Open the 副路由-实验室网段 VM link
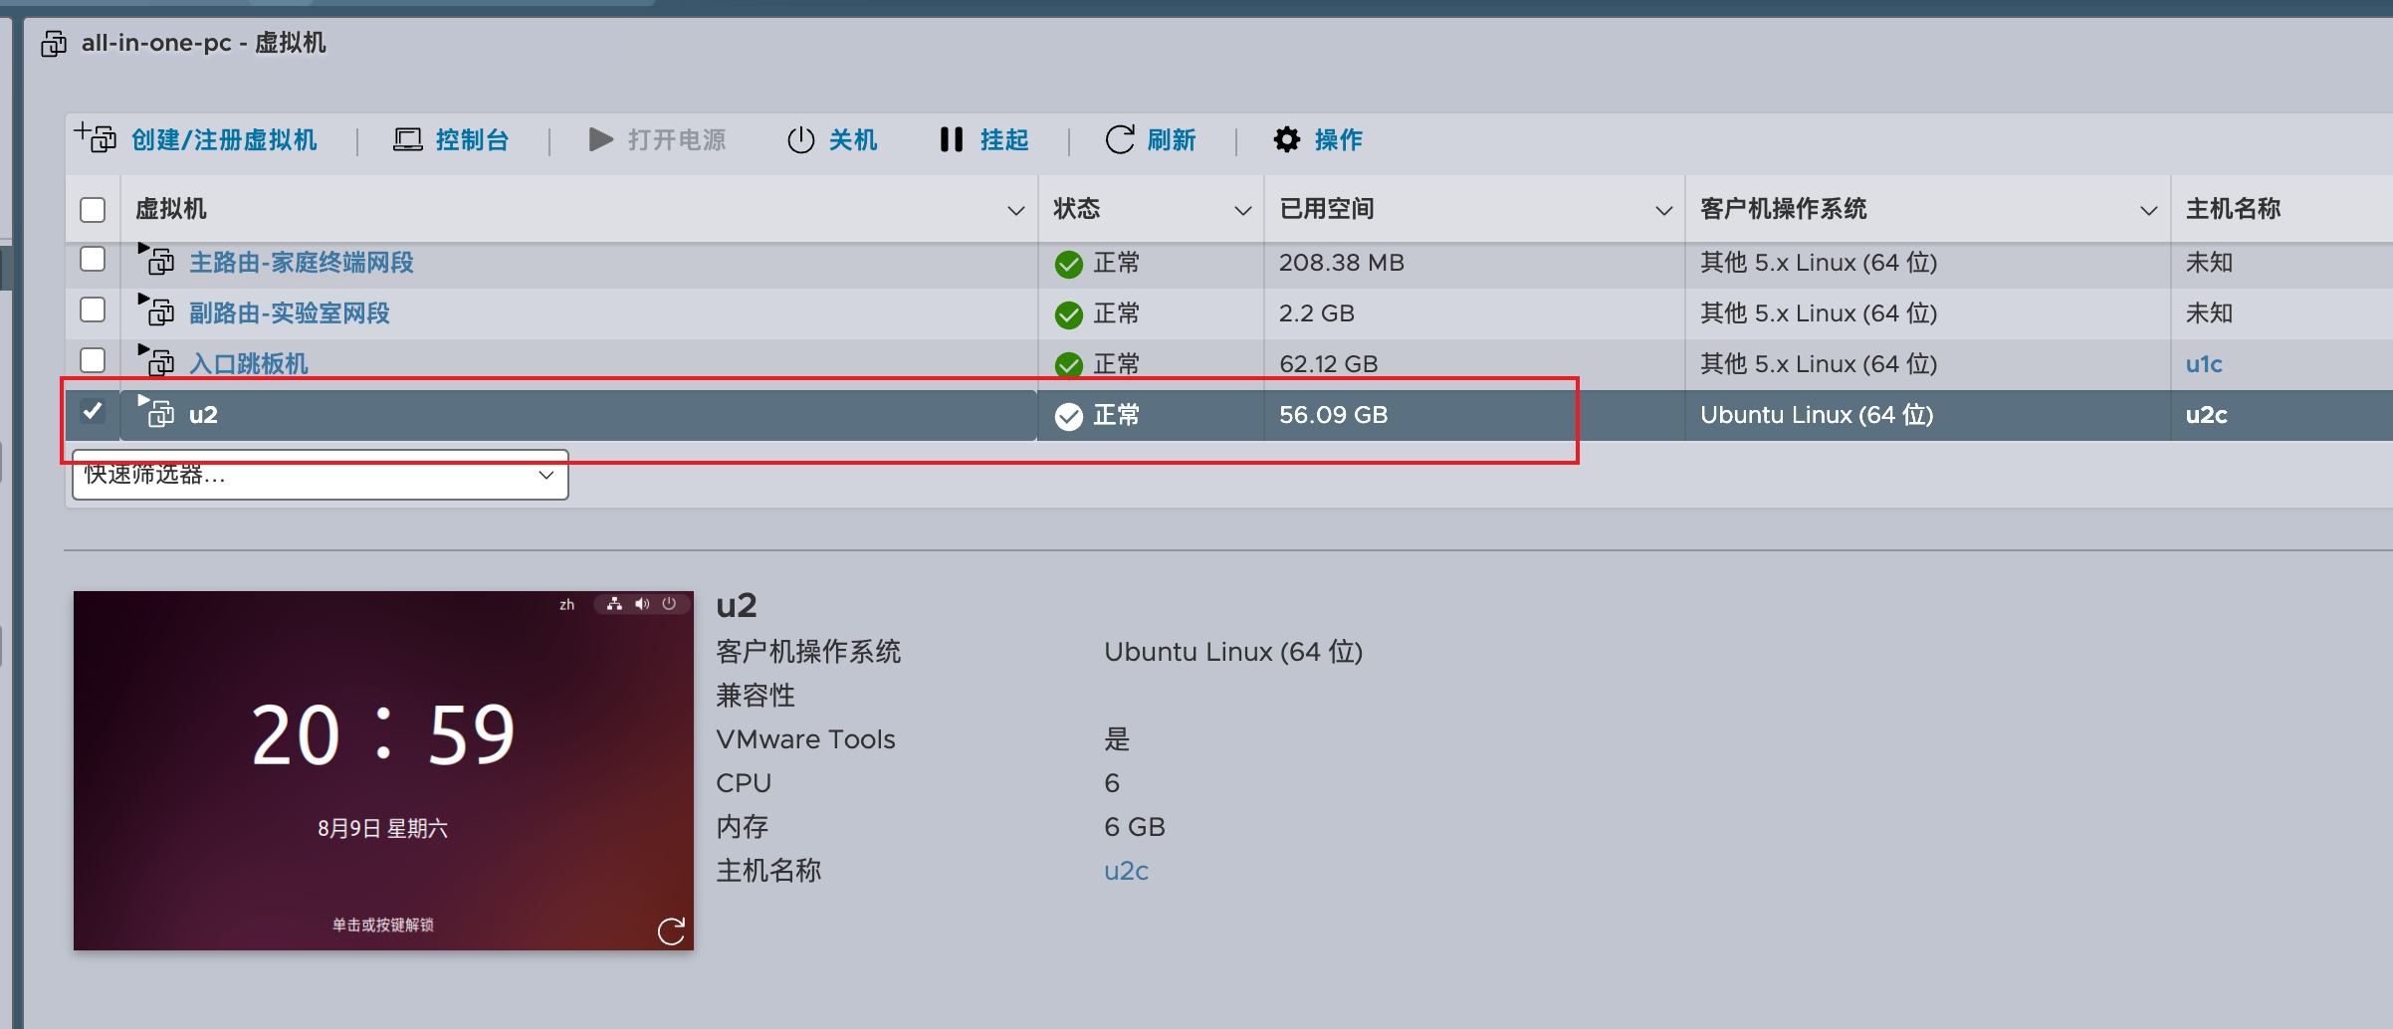2393x1029 pixels. click(290, 313)
